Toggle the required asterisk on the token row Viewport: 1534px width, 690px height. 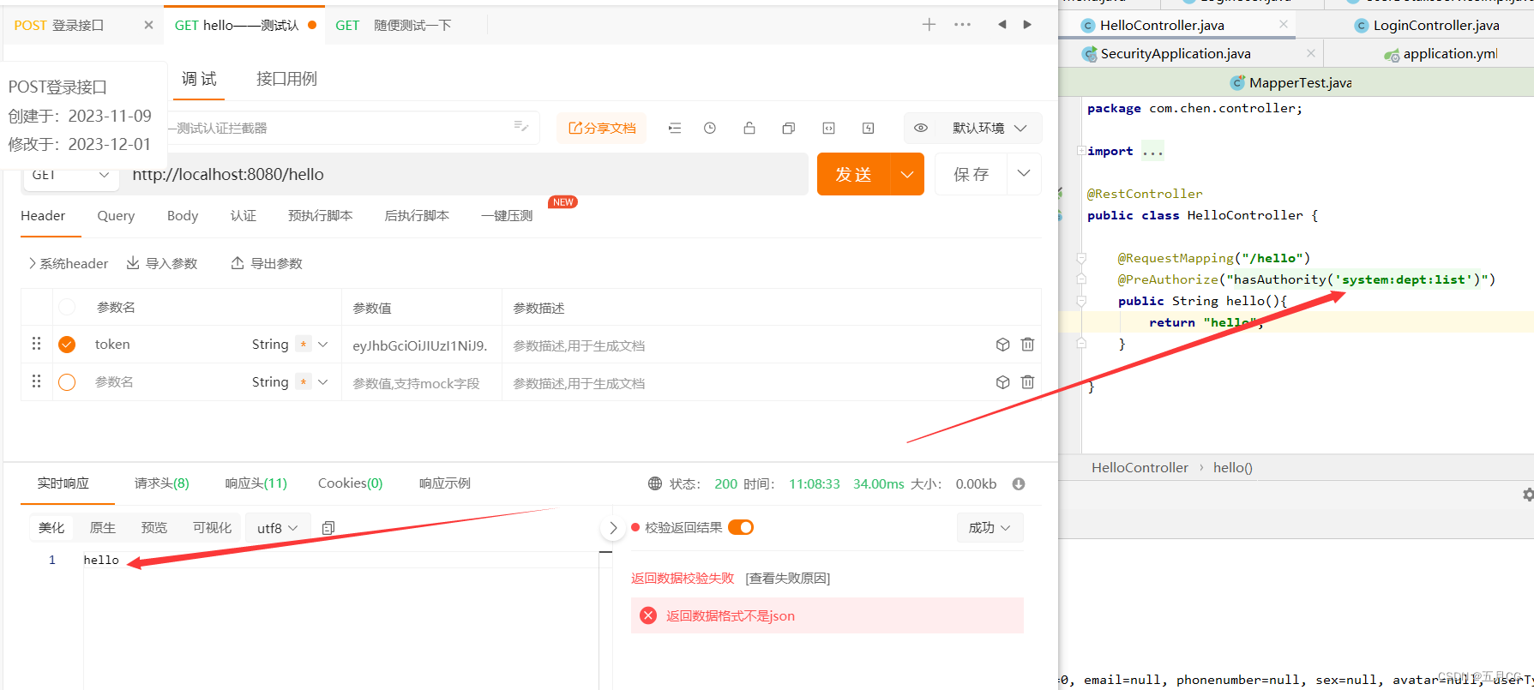pos(304,344)
